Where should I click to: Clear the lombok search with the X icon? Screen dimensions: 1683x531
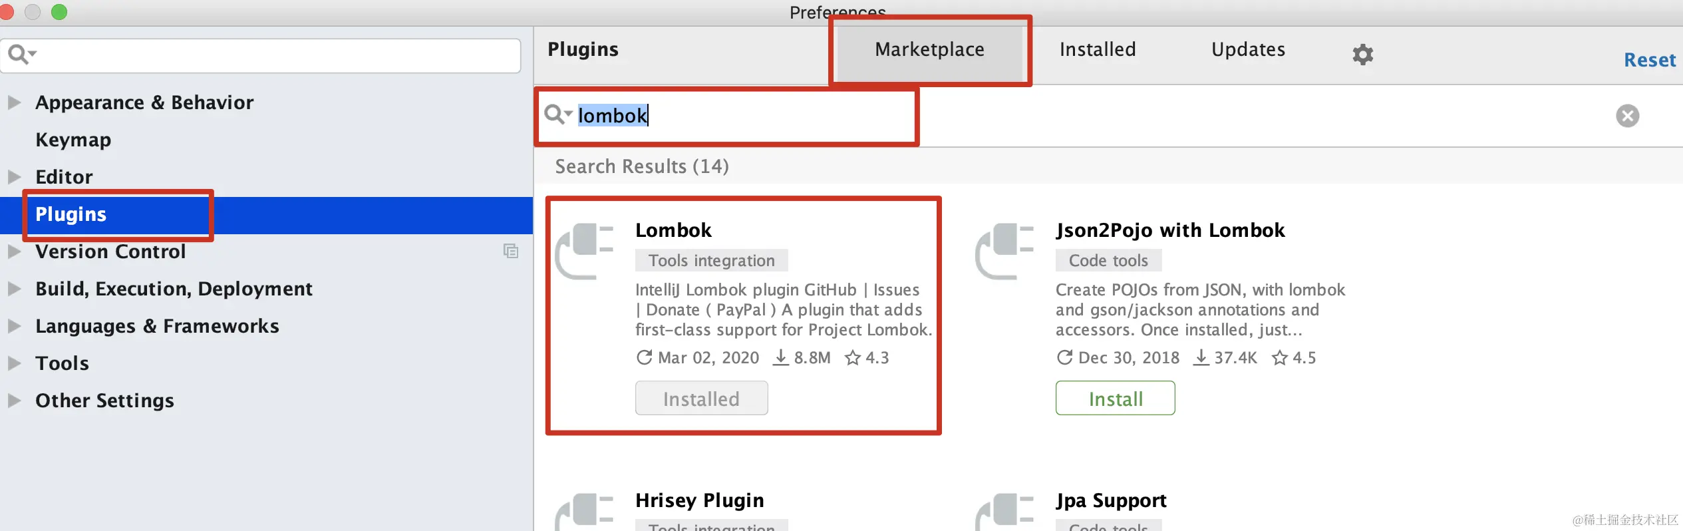tap(1627, 116)
